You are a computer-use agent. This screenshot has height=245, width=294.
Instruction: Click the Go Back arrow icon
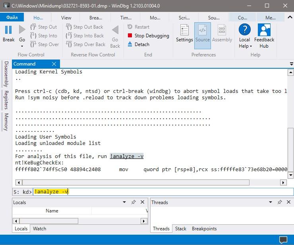(115, 30)
